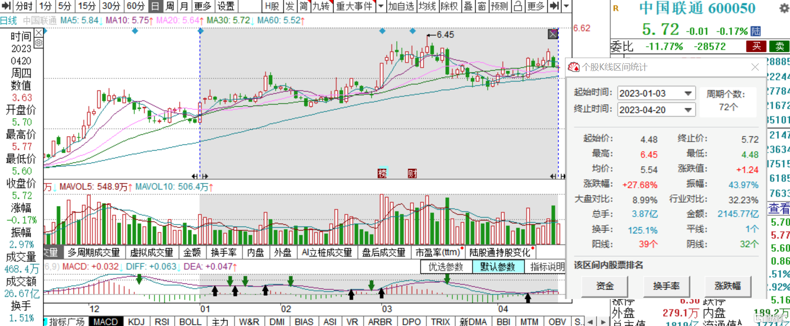The height and width of the screenshot is (326, 790).
Task: Click the 发 toolbar icon
Action: tap(290, 6)
